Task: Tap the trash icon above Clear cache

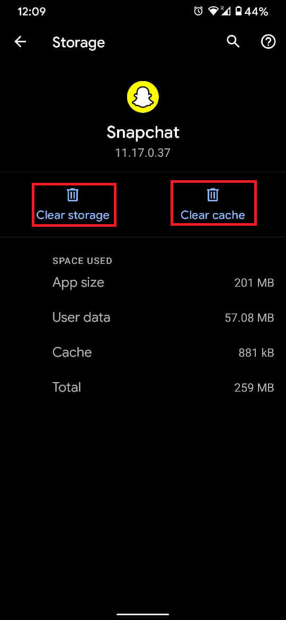Action: 212,194
